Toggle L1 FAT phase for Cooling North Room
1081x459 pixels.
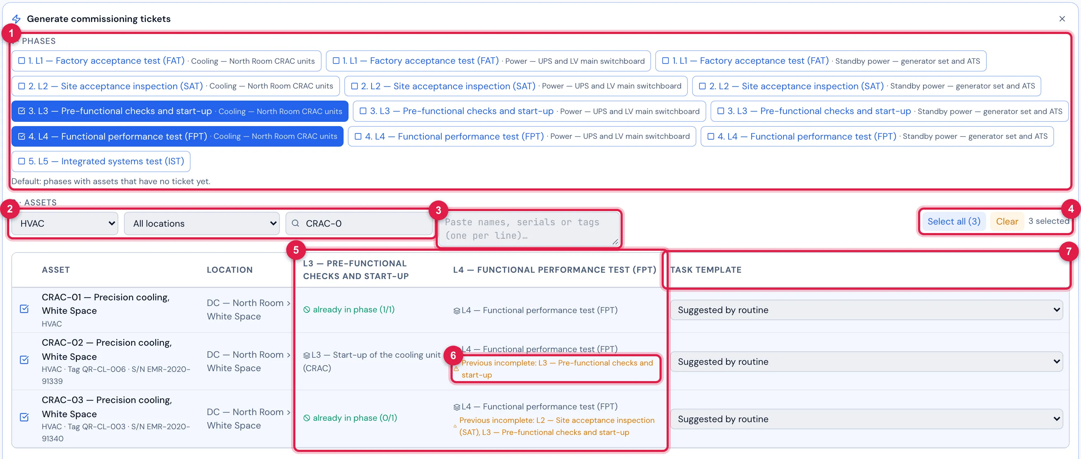pos(166,61)
